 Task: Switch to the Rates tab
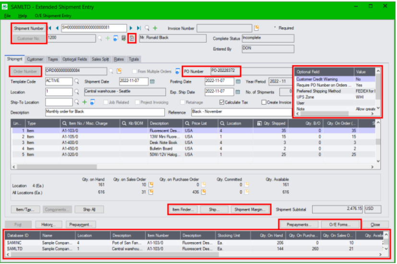coord(119,59)
